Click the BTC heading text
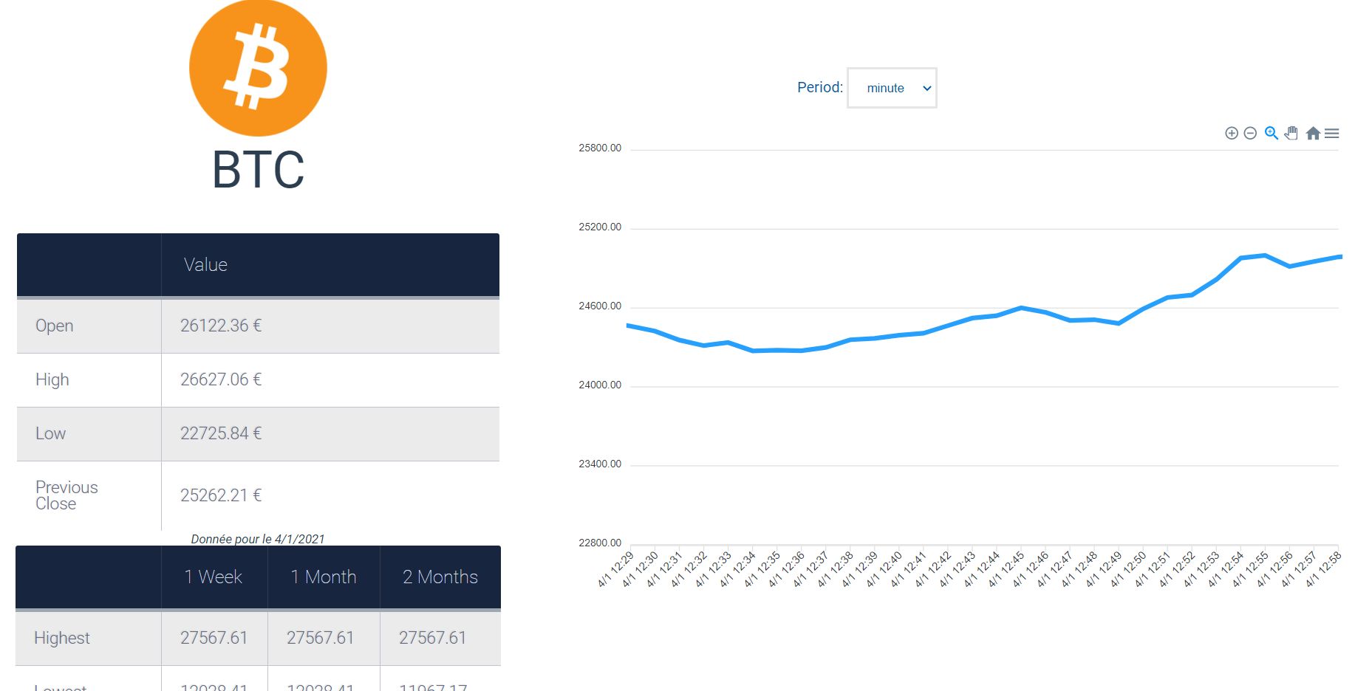1355x691 pixels. (x=258, y=170)
